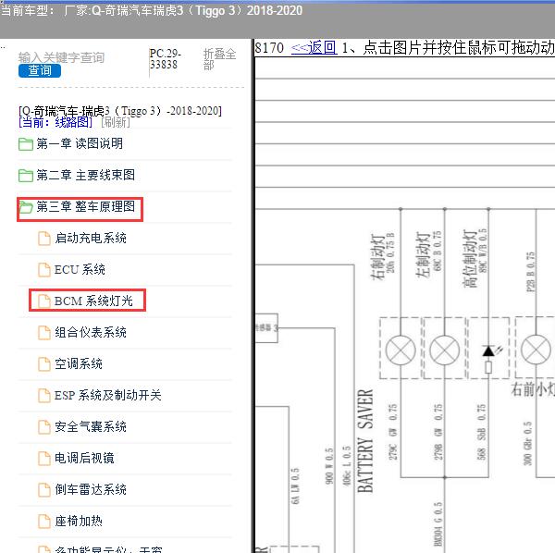
Task: Click the 右制动灯 lamp symbol in diagram
Action: tap(401, 350)
